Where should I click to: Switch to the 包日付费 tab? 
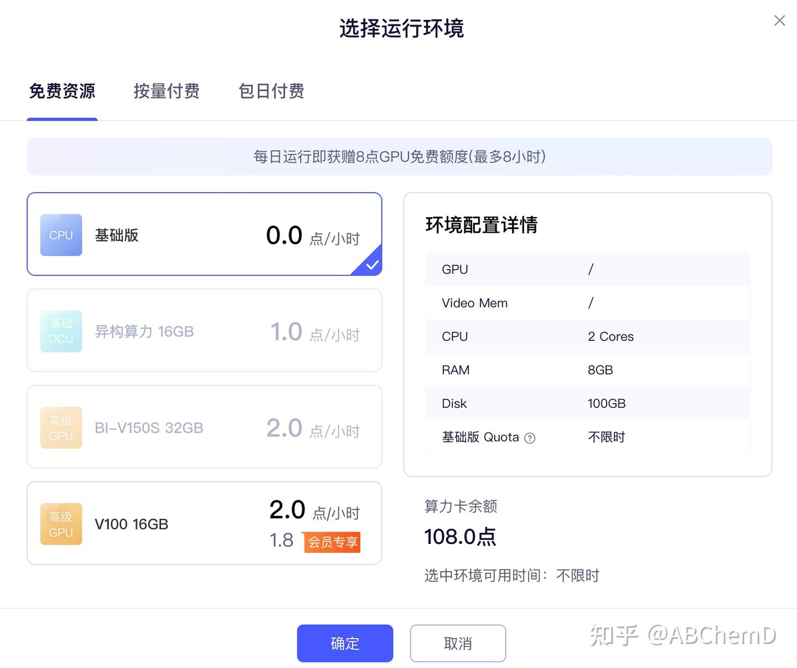click(x=271, y=91)
